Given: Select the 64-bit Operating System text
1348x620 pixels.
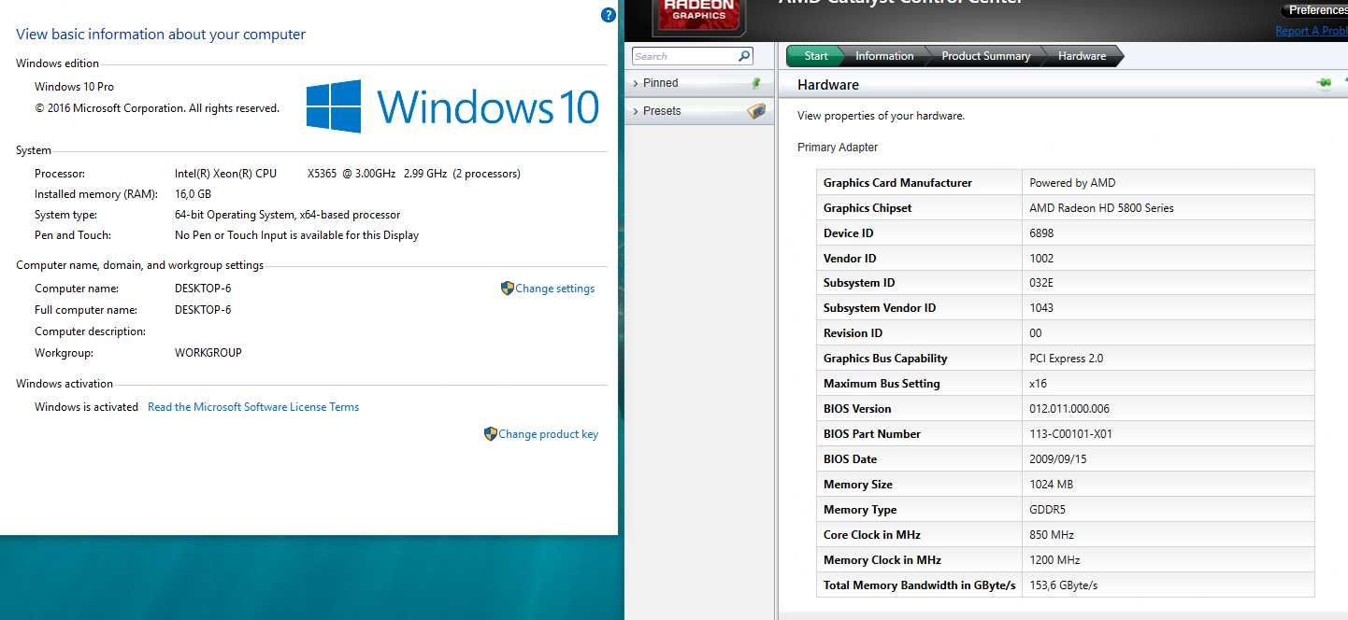Looking at the screenshot, I should pos(287,215).
